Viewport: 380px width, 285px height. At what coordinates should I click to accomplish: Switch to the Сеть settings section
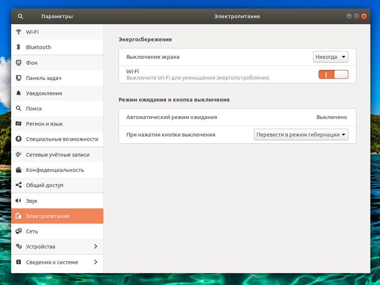point(57,231)
